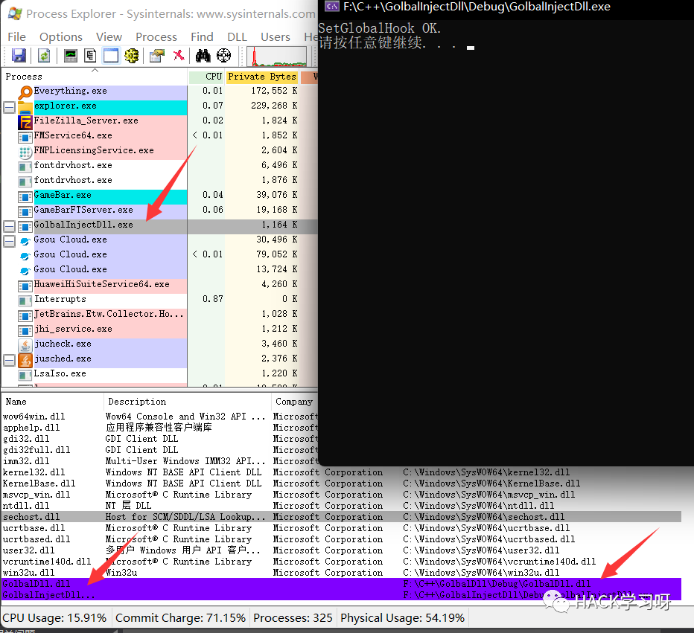The width and height of the screenshot is (694, 633).
Task: Select the GameBarFTServer.exe process
Action: 159,210
